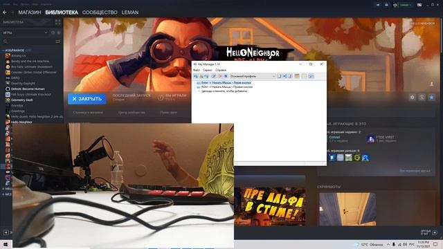Toggle the library grid view icon
The image size is (443, 249).
[58, 22]
